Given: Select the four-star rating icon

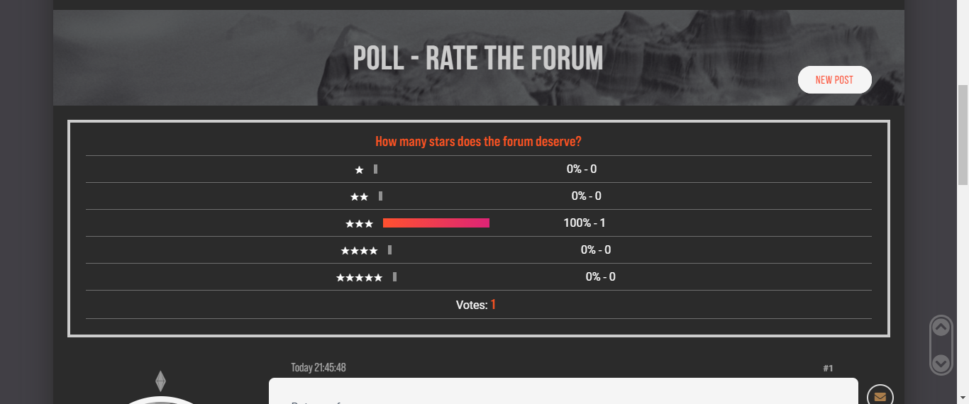Looking at the screenshot, I should click(359, 250).
